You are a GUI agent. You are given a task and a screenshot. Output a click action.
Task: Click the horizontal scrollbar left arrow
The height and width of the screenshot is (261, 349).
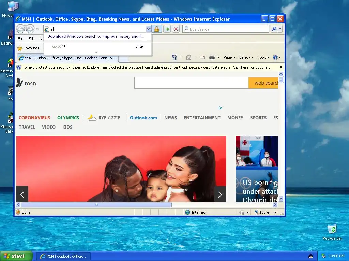click(18, 204)
